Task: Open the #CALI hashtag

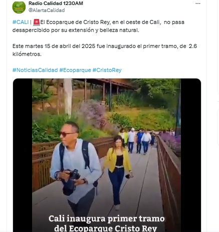Action: pos(21,22)
